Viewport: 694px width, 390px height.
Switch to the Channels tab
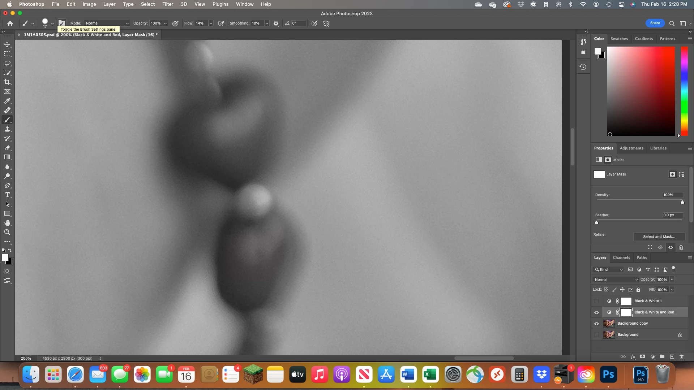[621, 257]
